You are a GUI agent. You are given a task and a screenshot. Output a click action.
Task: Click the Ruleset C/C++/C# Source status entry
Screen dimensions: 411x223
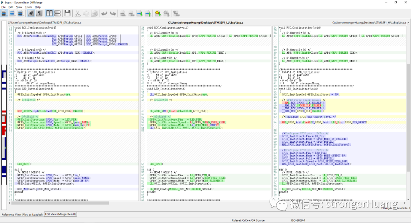click(x=248, y=220)
